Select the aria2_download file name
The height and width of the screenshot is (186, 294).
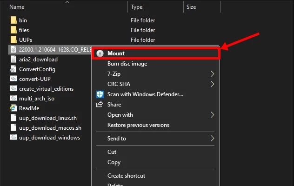[x=38, y=60]
